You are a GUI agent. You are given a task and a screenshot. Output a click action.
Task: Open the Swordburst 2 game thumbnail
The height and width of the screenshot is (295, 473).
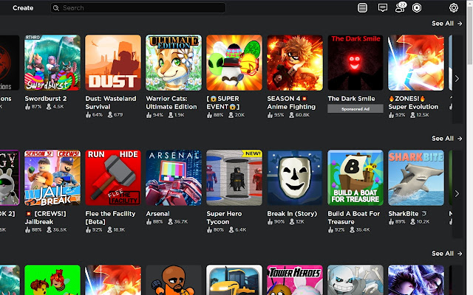click(52, 63)
